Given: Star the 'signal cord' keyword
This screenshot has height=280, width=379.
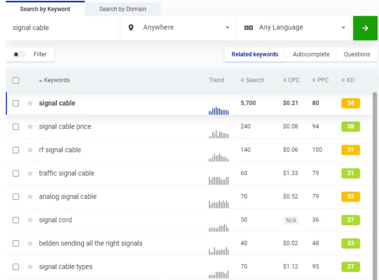Looking at the screenshot, I should pyautogui.click(x=30, y=220).
